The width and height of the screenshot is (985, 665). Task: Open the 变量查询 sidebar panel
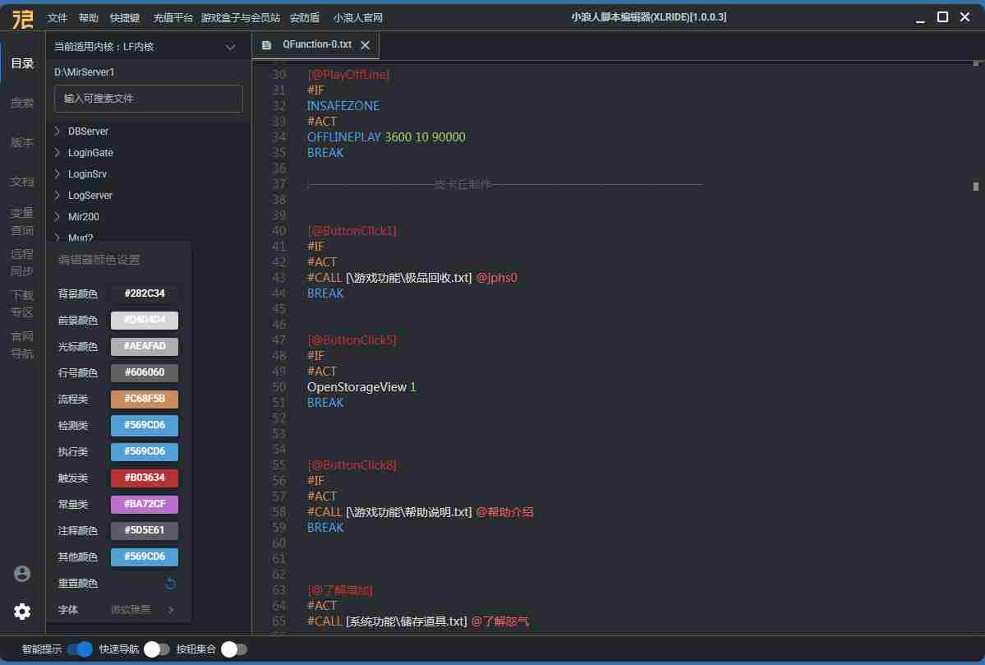click(x=22, y=222)
